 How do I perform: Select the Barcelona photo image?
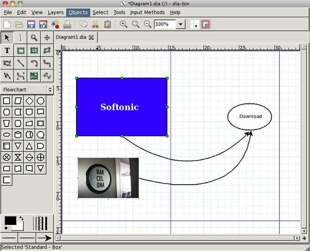click(x=108, y=178)
